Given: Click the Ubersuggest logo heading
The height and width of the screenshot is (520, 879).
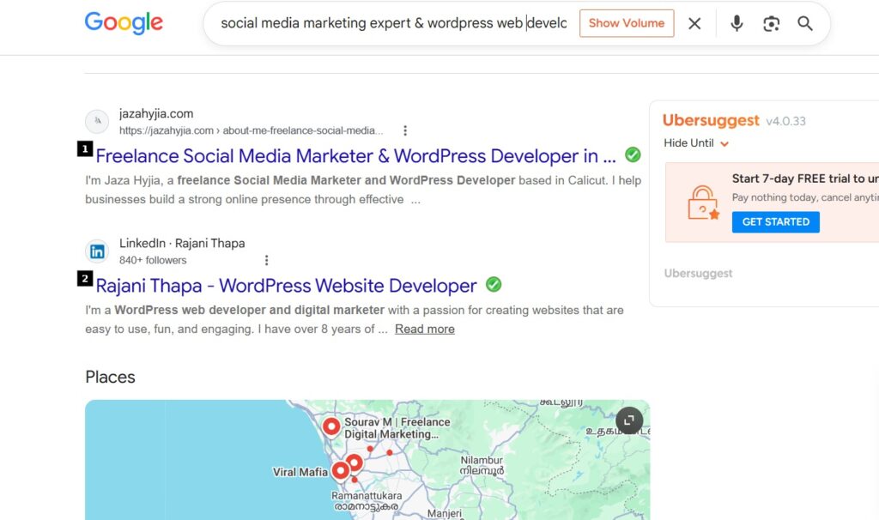Looking at the screenshot, I should [x=710, y=120].
